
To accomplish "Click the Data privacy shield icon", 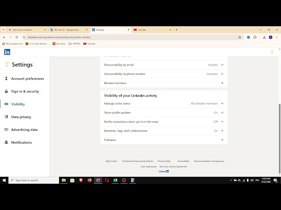I will tap(6, 117).
